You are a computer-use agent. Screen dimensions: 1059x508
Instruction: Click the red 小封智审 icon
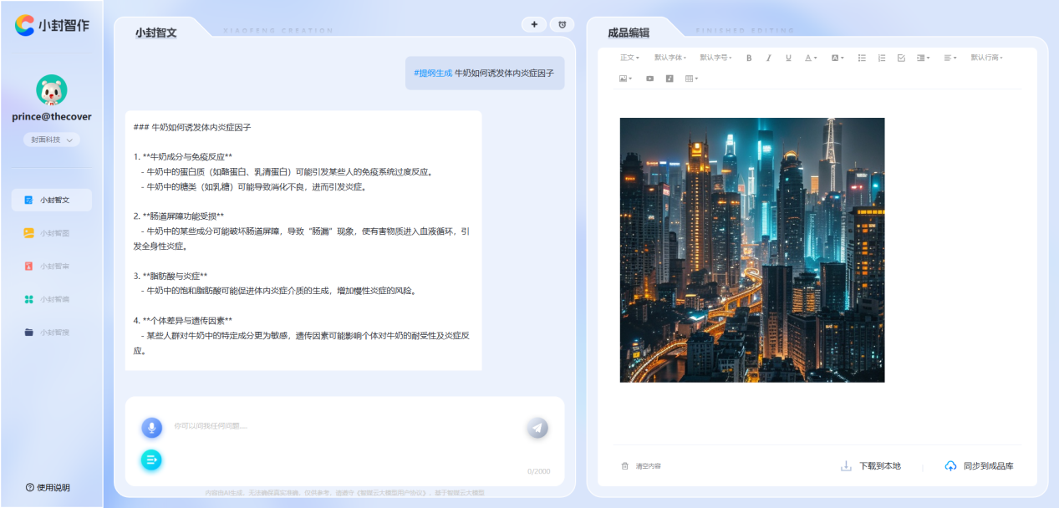click(x=28, y=267)
